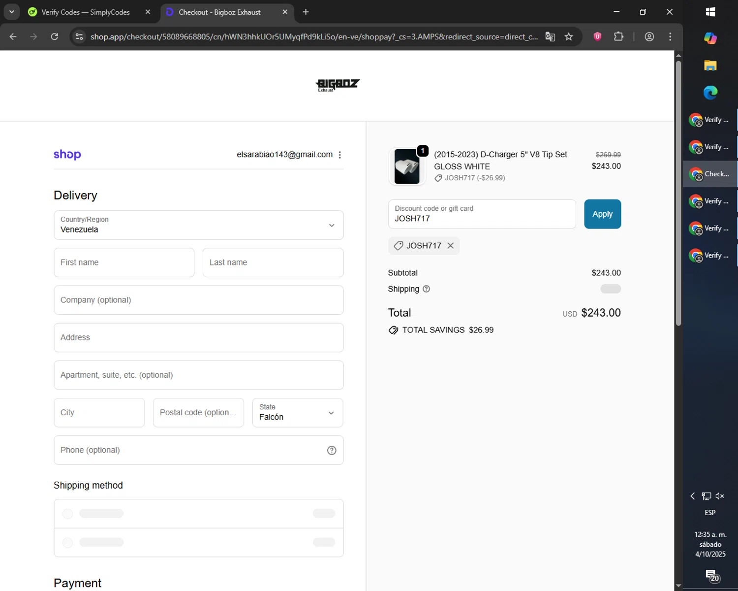The image size is (738, 591).
Task: Click the Shop logo
Action: coord(67,155)
